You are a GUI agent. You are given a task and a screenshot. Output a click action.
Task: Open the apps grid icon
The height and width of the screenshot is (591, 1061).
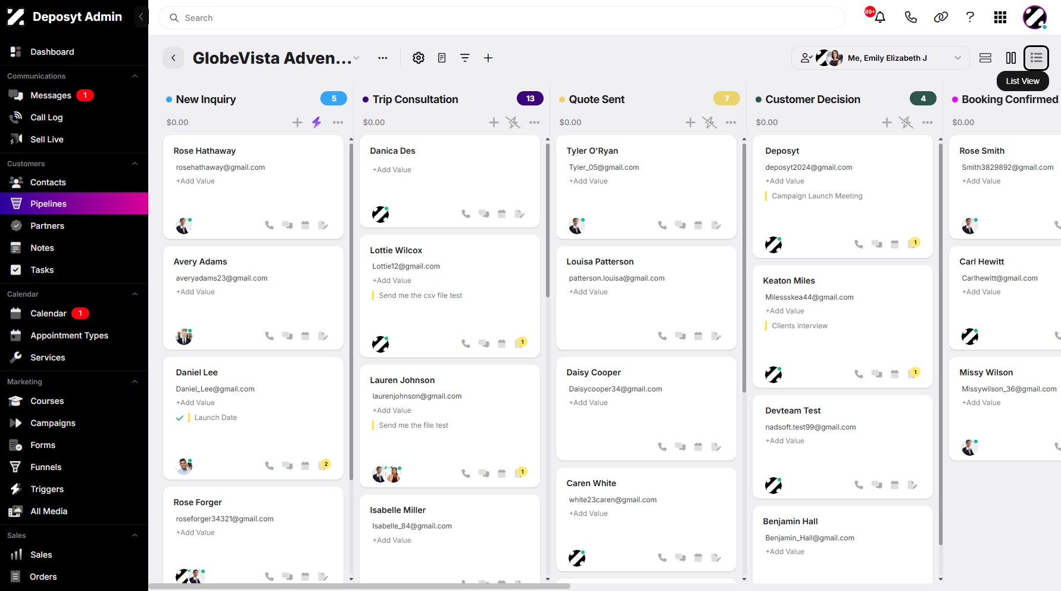point(1000,17)
